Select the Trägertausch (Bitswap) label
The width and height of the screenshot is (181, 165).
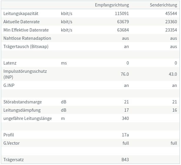pyautogui.click(x=26, y=47)
